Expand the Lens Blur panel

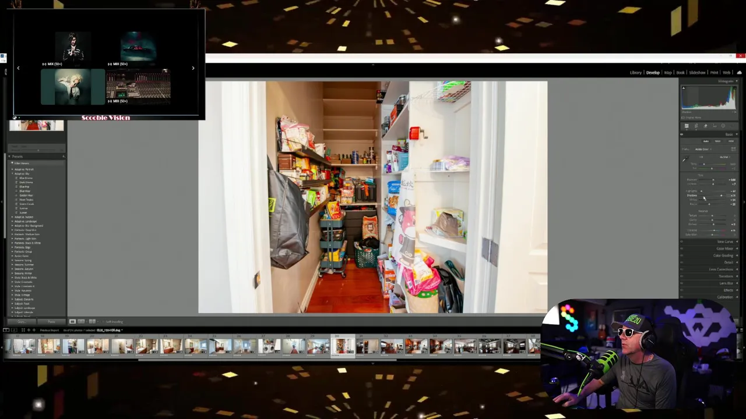(x=737, y=283)
